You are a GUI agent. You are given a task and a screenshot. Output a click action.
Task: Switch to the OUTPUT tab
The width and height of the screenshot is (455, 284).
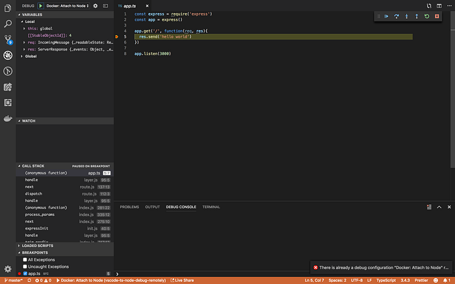pyautogui.click(x=152, y=207)
